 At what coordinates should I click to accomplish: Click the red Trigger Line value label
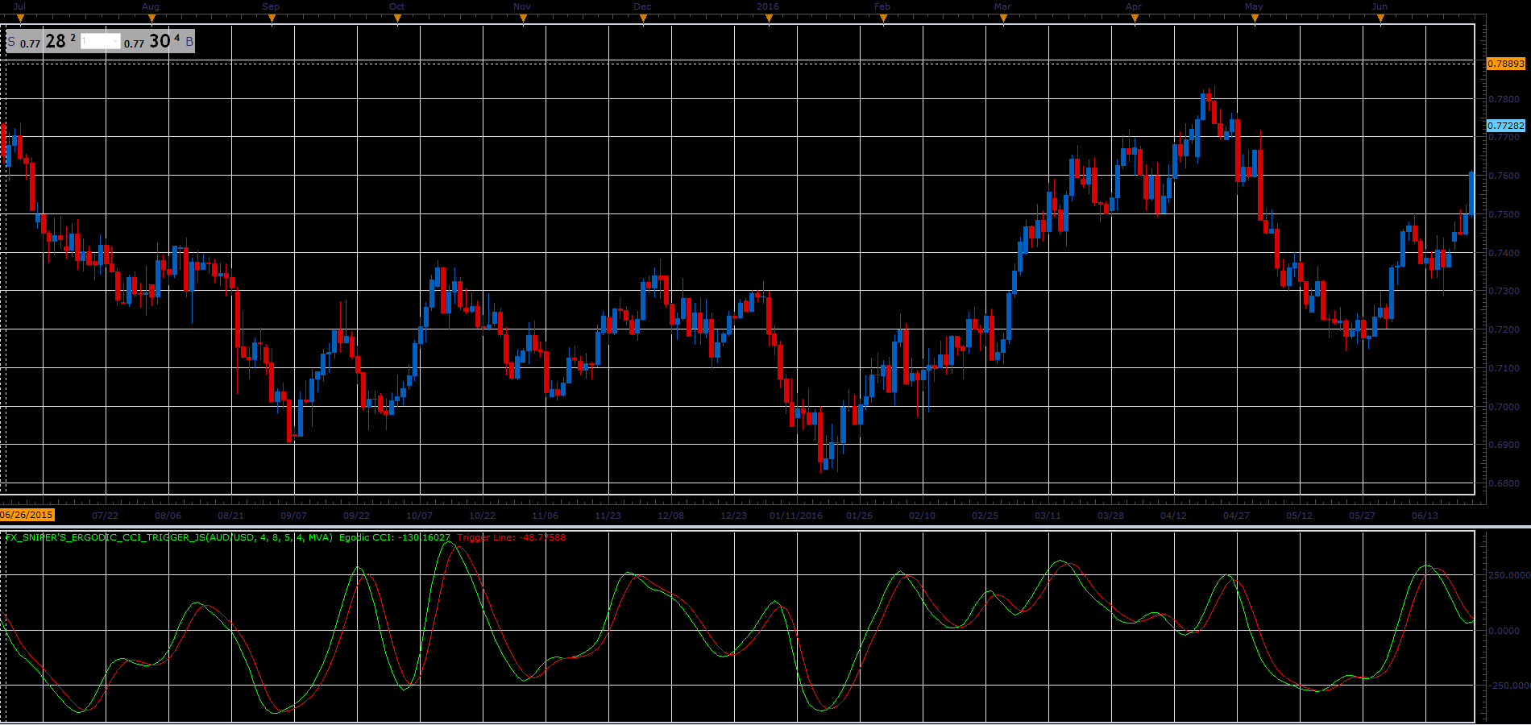[512, 537]
